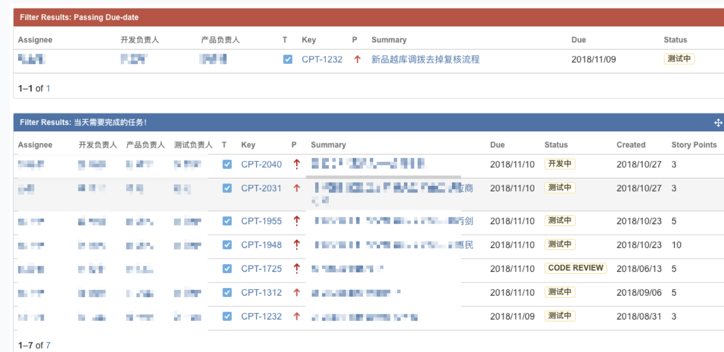Click the total count link '1' under Passing Due-date
The width and height of the screenshot is (724, 352).
coord(48,88)
